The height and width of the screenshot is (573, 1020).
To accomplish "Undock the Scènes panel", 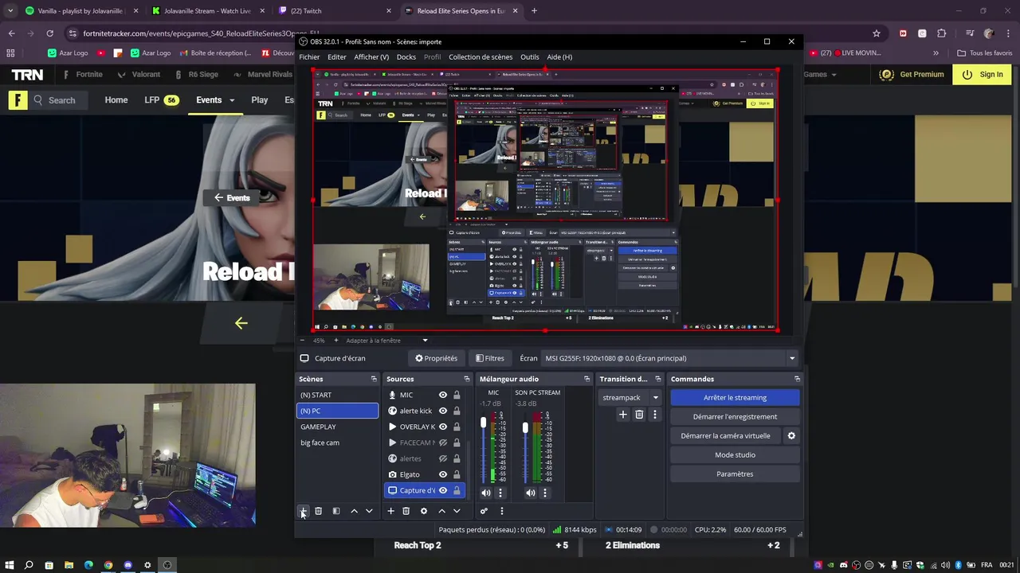I will (x=374, y=379).
